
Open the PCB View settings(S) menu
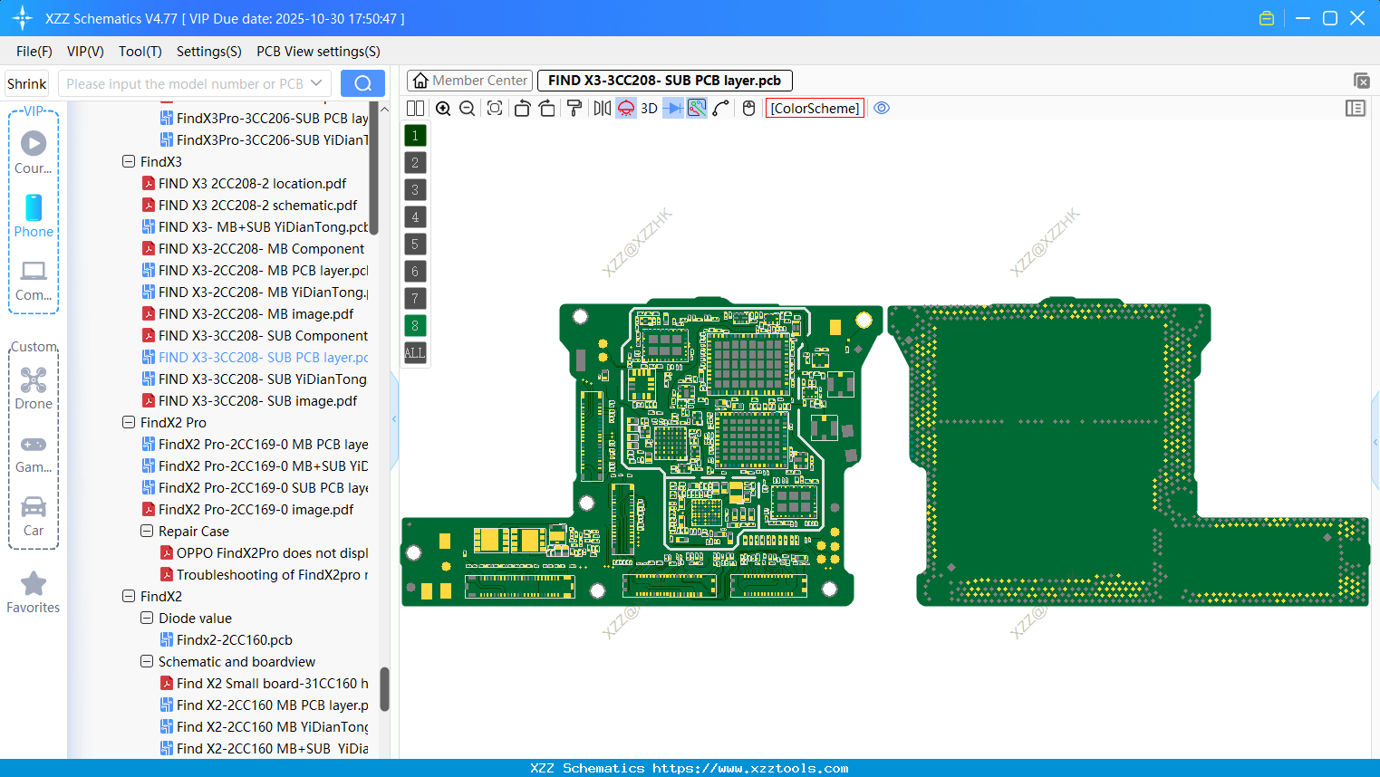[x=318, y=52]
